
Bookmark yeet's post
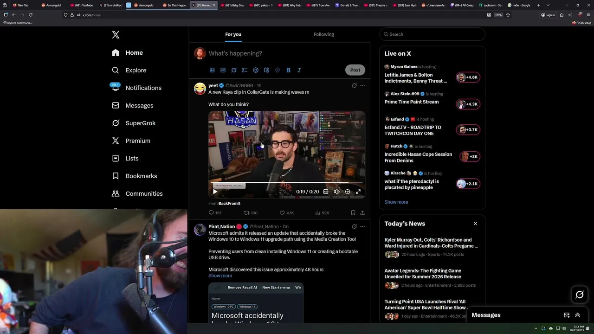coord(353,213)
